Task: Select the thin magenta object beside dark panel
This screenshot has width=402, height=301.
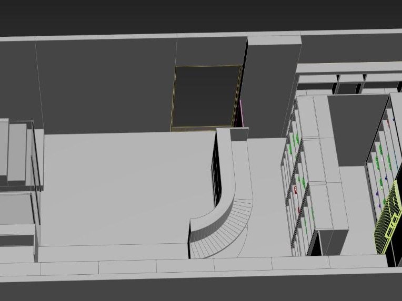Action: (241, 113)
